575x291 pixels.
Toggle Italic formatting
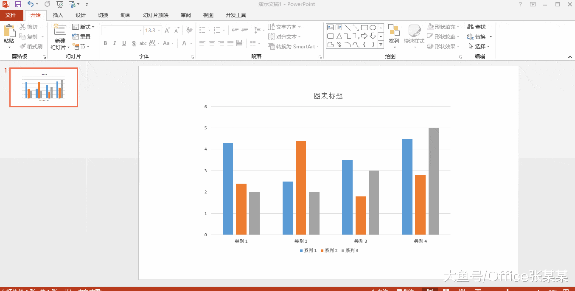tap(115, 43)
